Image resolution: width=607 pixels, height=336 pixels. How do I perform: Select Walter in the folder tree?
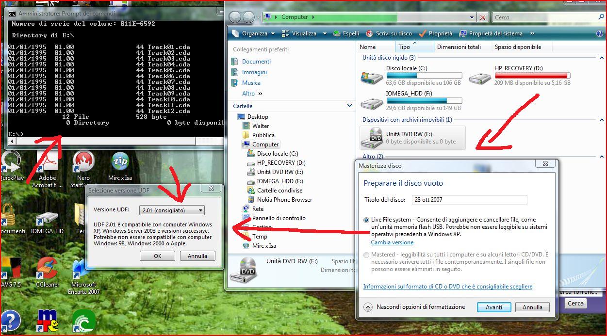coord(260,126)
